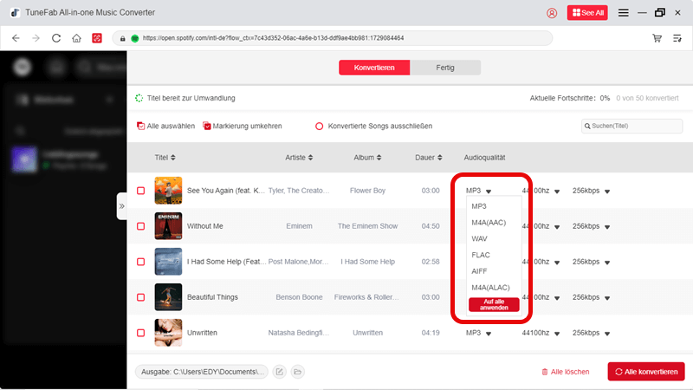Reload the page with refresh icon
Viewport: 693px width, 390px height.
pos(56,38)
